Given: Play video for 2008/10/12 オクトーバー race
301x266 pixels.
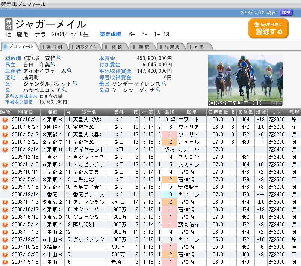Looking at the screenshot, I should (x=5, y=209).
